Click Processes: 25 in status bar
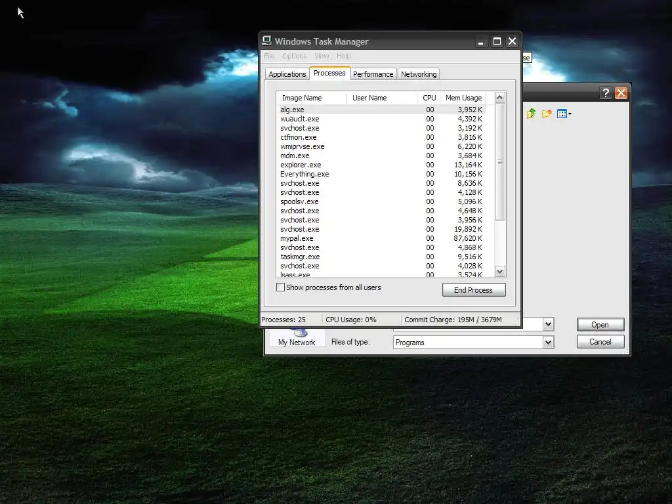 [283, 320]
